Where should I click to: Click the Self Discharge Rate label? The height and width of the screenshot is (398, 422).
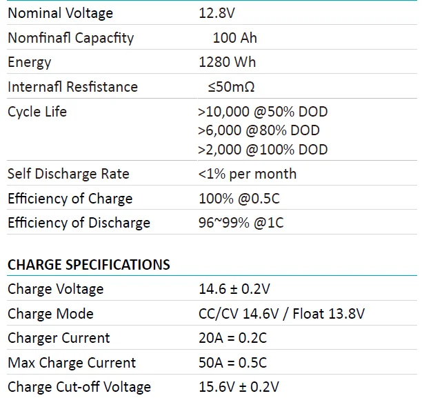[68, 174]
